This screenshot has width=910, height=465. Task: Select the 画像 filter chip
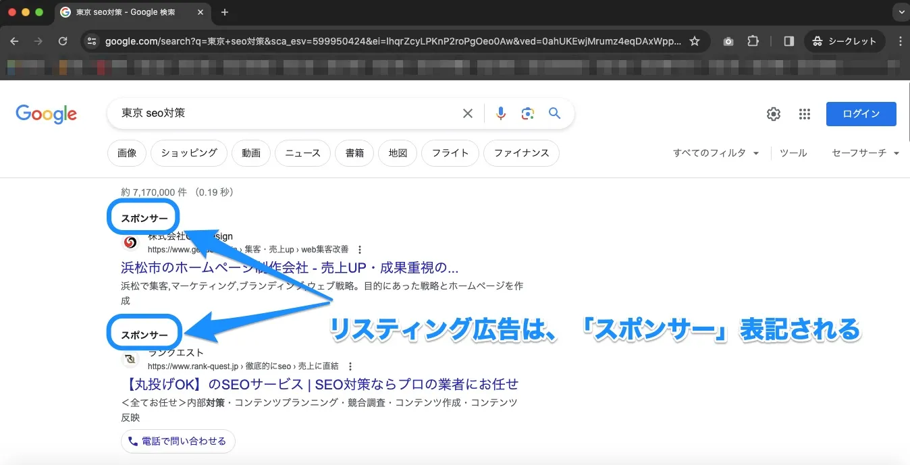point(127,153)
